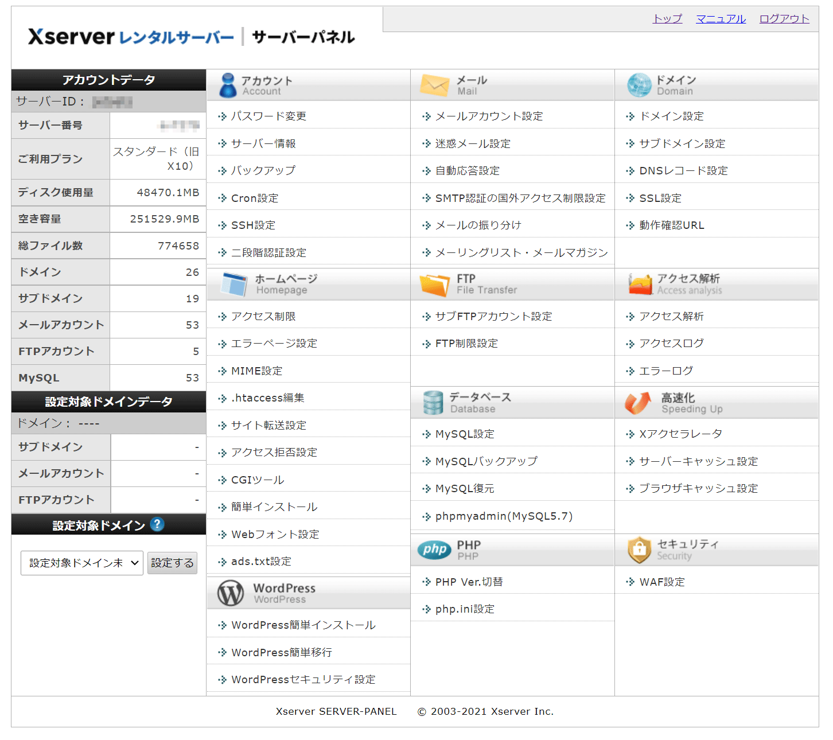Open PHP Ver.切替
The image size is (833, 740).
pos(469,582)
